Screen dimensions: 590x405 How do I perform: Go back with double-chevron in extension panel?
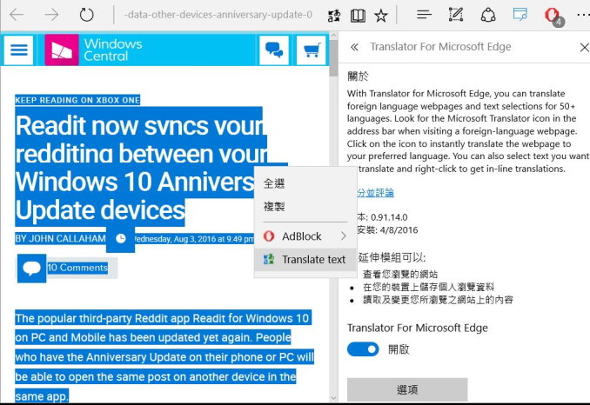354,47
